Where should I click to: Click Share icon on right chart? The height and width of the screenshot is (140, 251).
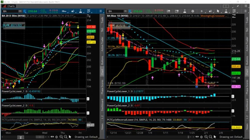click(x=168, y=11)
